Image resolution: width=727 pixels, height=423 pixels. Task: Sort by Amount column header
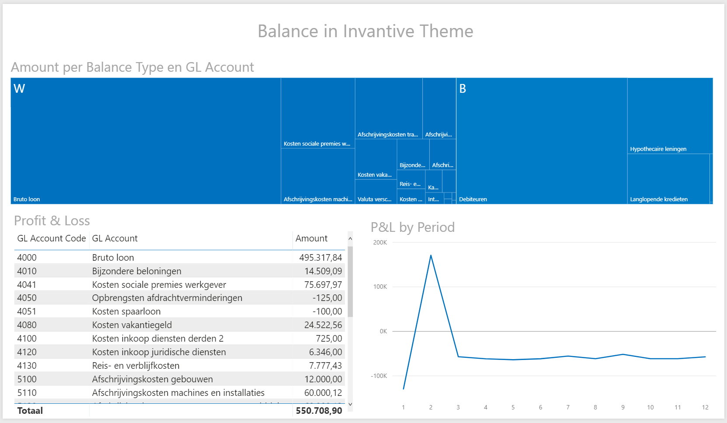coord(311,238)
